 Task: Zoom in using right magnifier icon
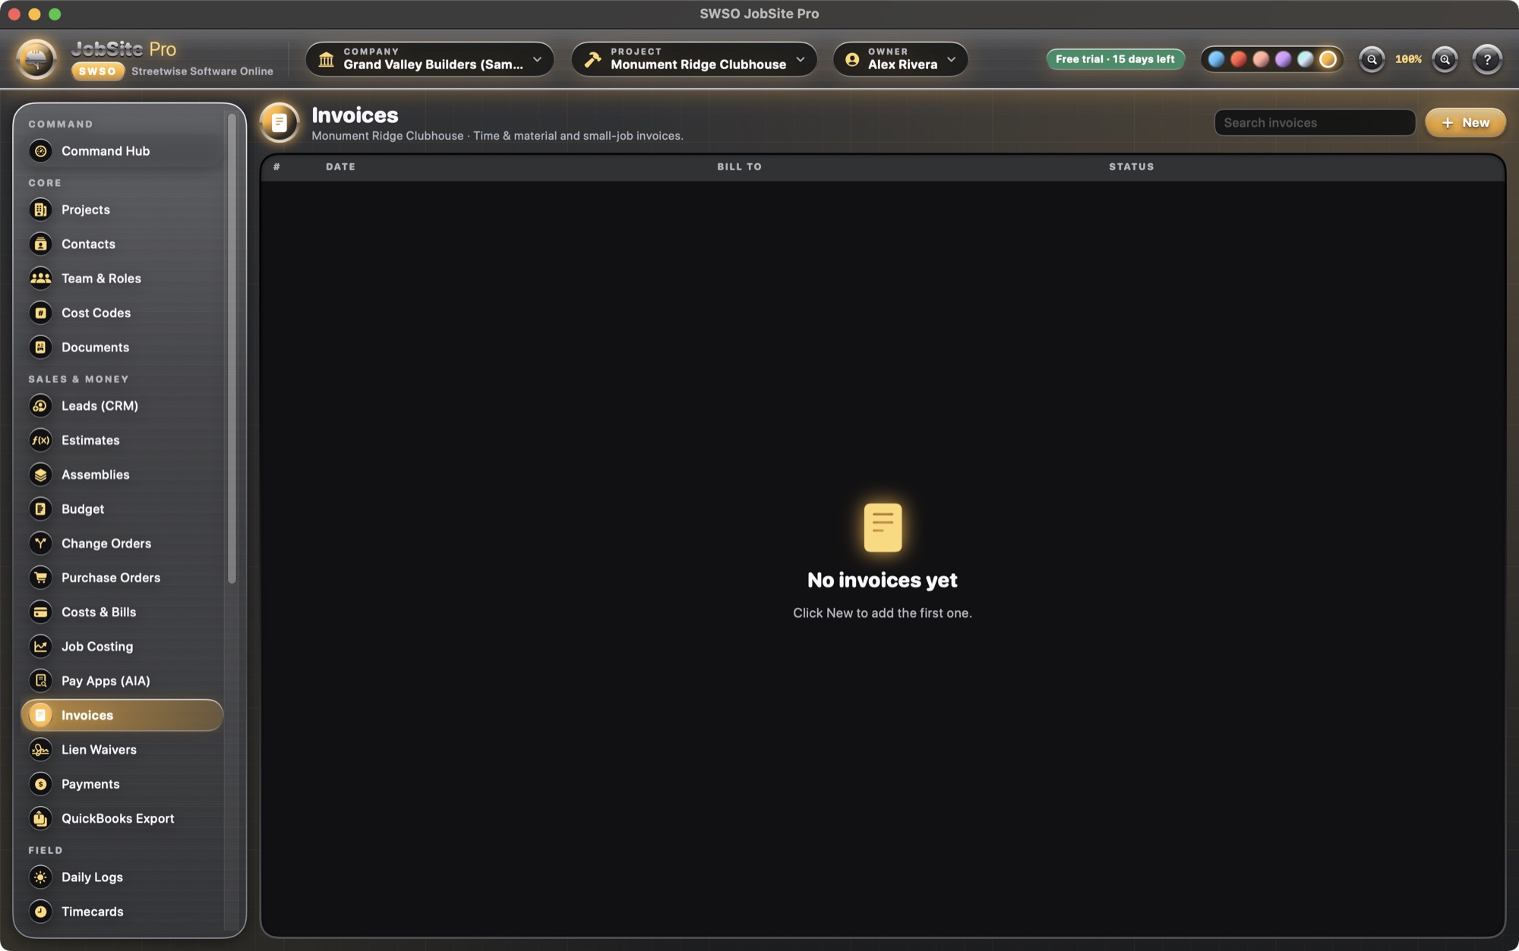coord(1445,59)
